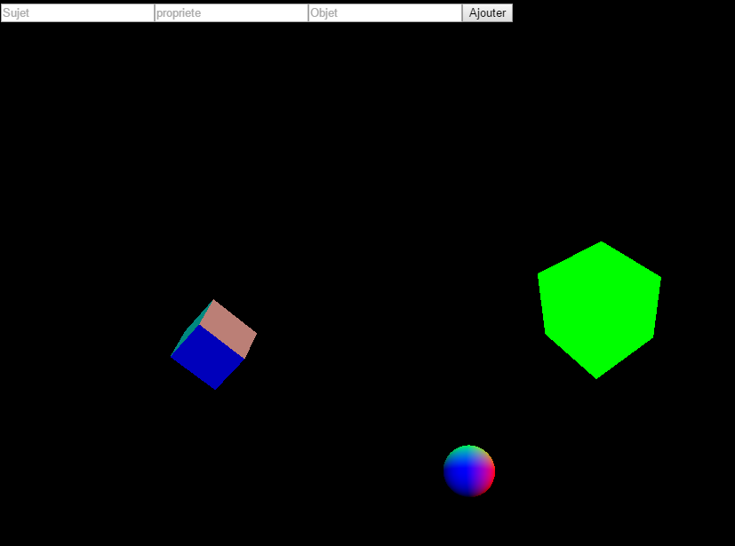Screen dimensions: 735x546
Task: Select the large green cube
Action: [599, 310]
